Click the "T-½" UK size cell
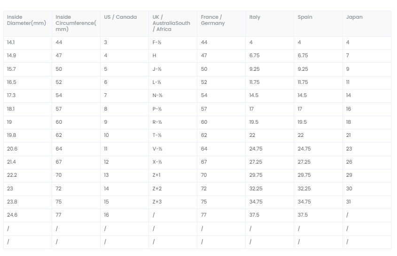Screen dimensions: 397x256 pyautogui.click(x=157, y=136)
